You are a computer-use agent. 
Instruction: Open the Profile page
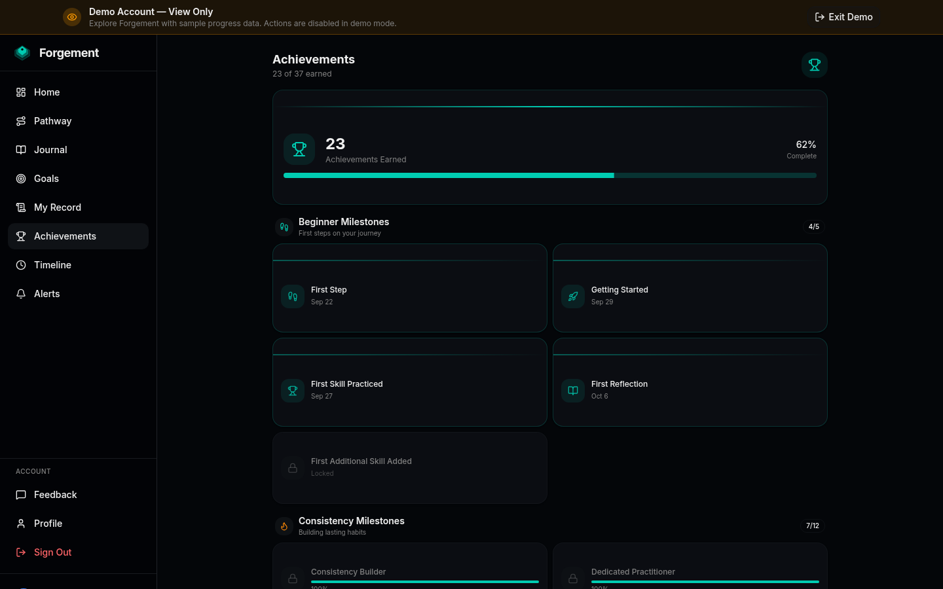78,524
